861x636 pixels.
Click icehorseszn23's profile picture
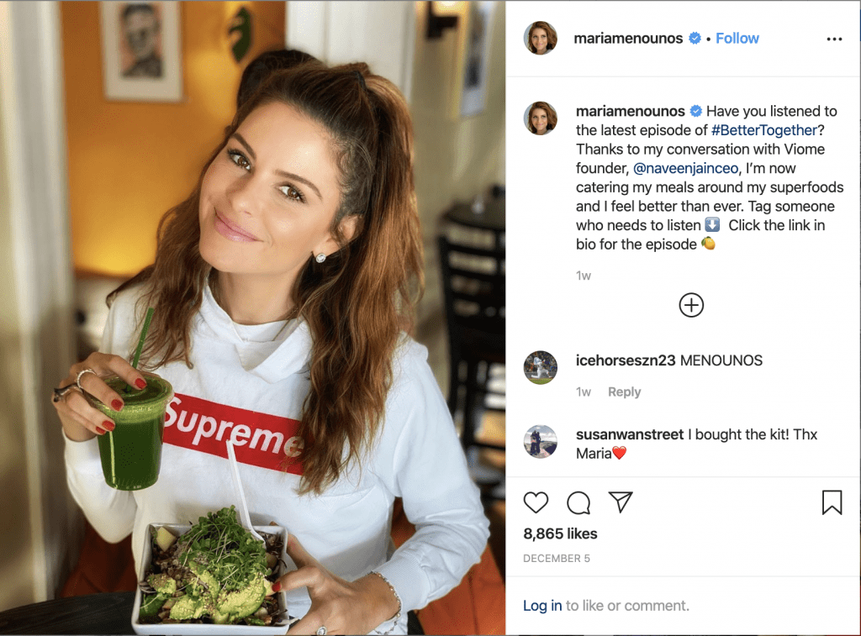[541, 367]
